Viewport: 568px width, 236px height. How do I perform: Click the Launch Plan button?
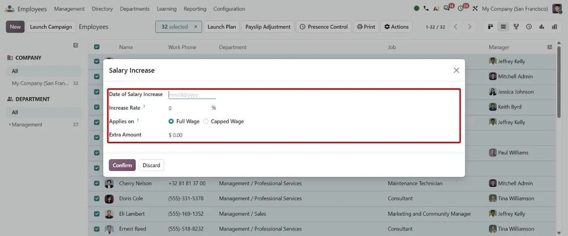[222, 27]
